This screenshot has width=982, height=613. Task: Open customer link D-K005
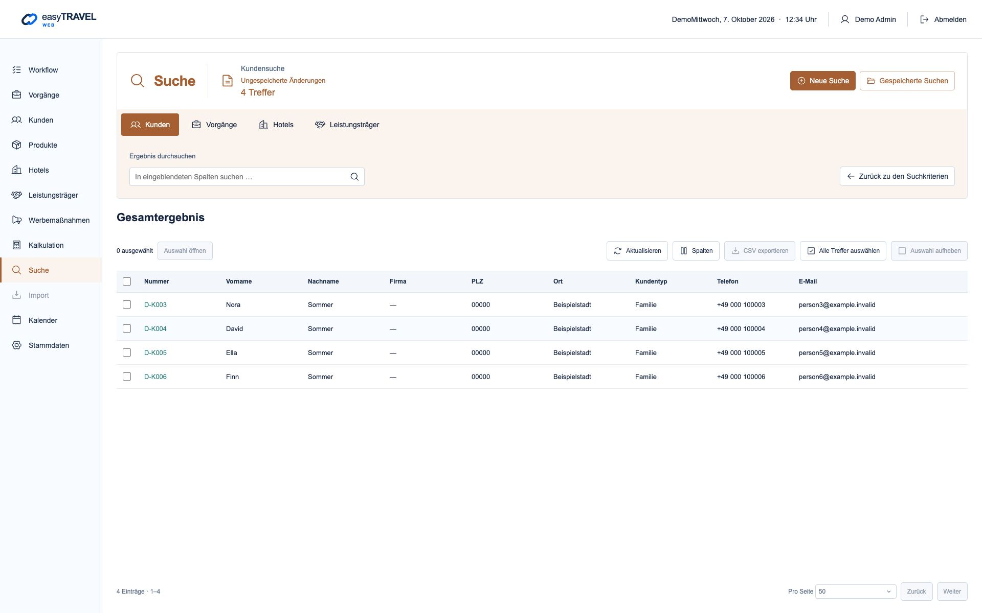click(x=155, y=352)
